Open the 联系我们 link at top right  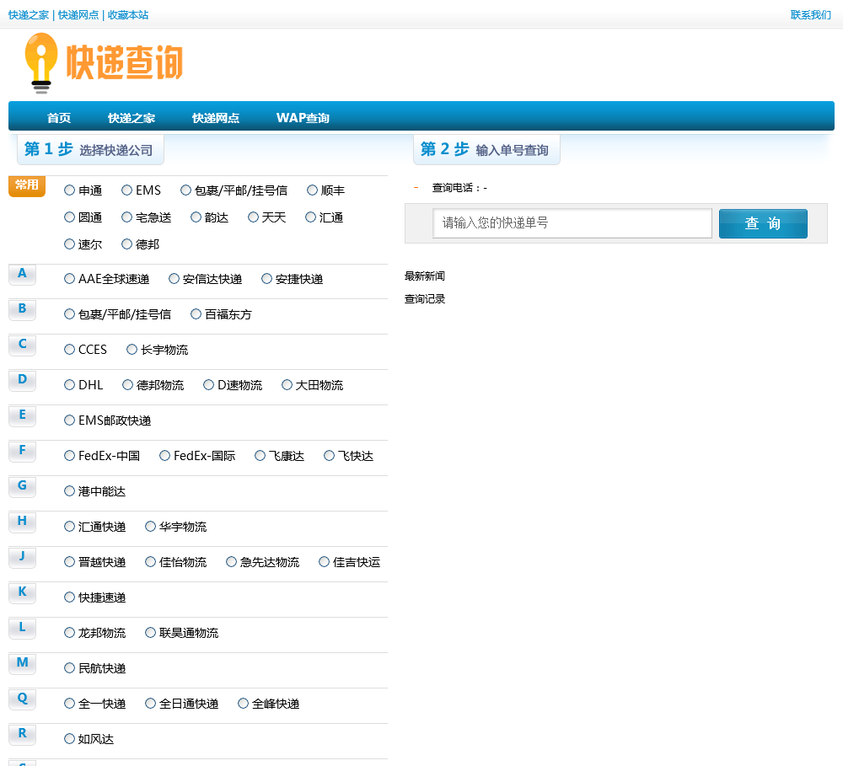coord(810,15)
